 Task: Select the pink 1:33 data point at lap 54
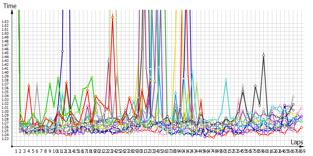pos(239,99)
